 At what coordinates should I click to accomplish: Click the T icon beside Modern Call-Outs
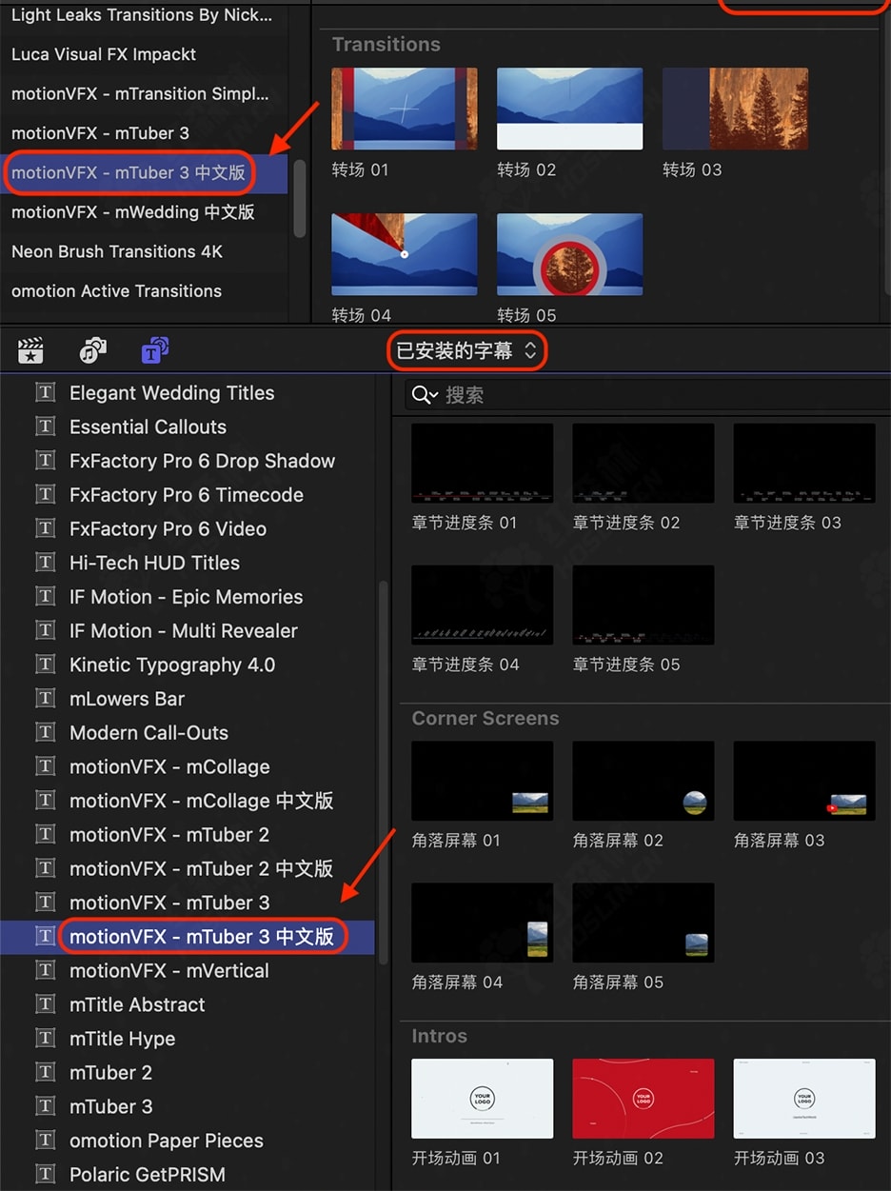[45, 733]
